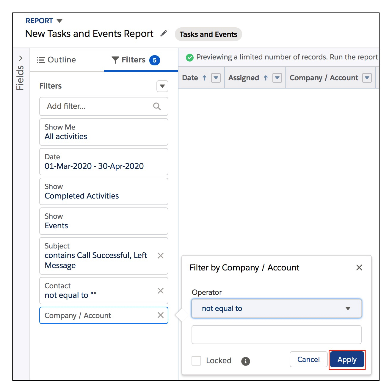The image size is (392, 381).
Task: Click the ascending sort arrow on Date column
Action: (204, 78)
